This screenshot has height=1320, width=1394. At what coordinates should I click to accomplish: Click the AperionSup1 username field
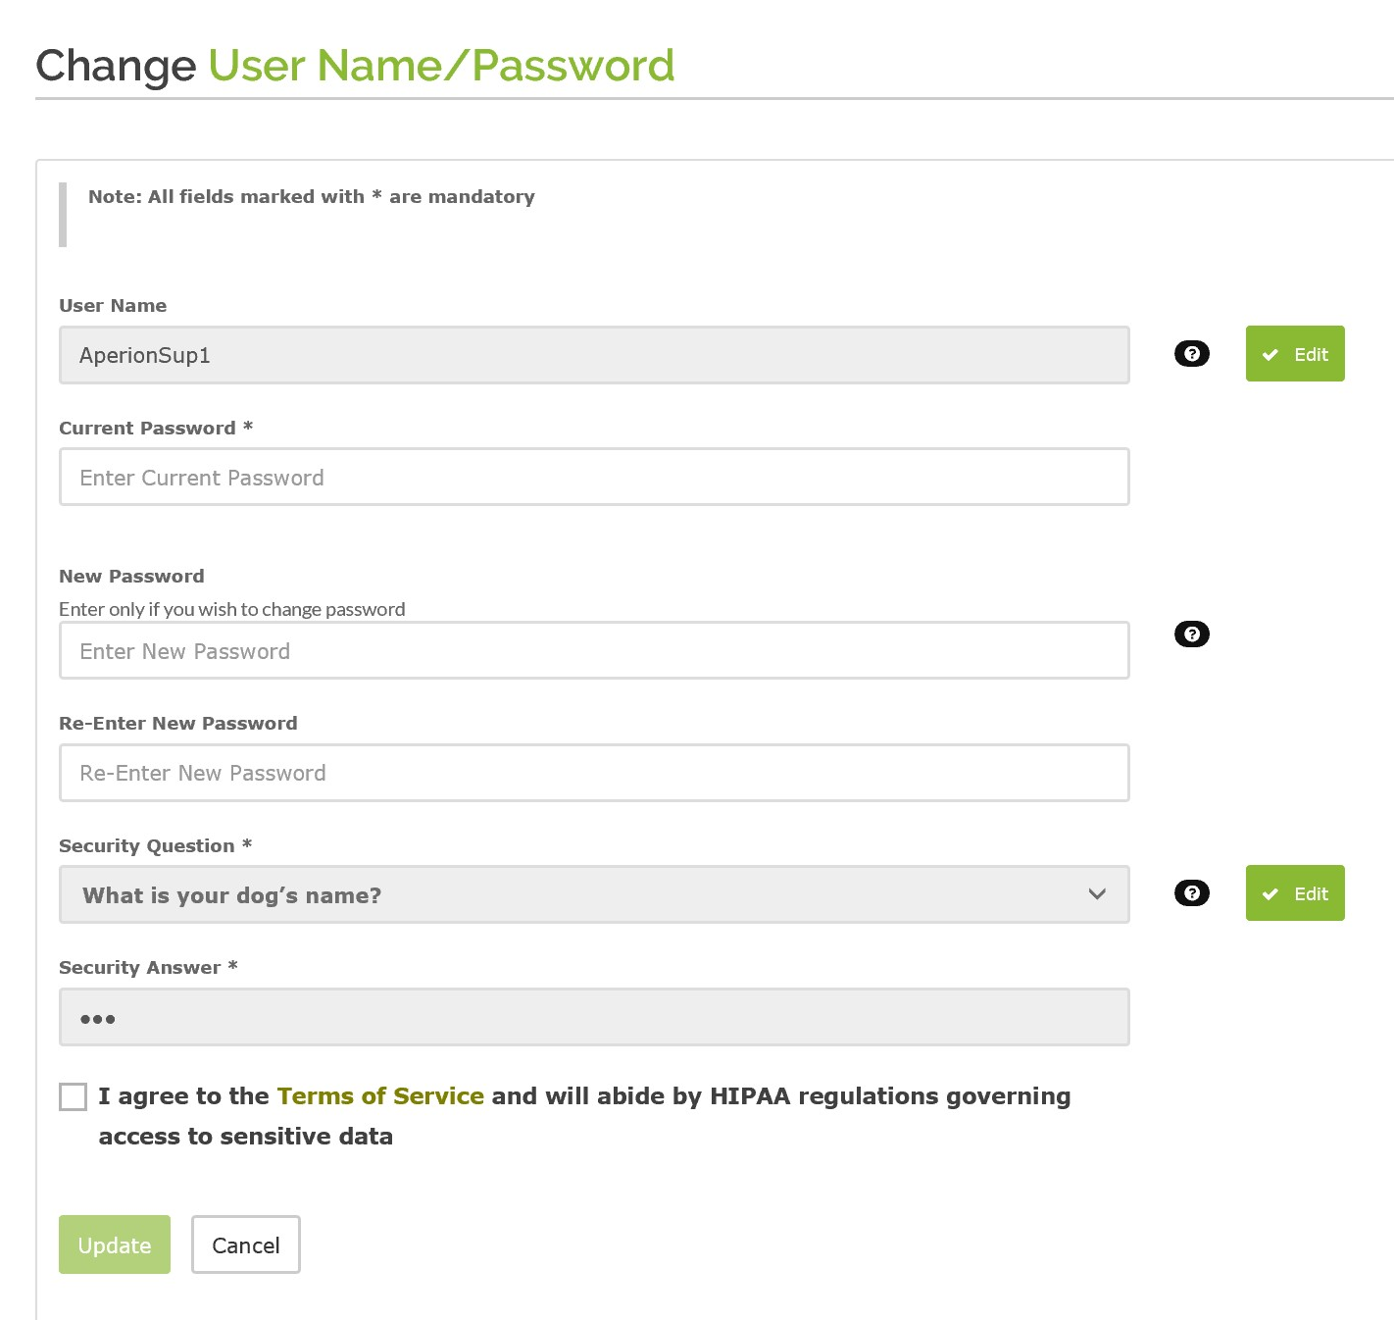[594, 355]
